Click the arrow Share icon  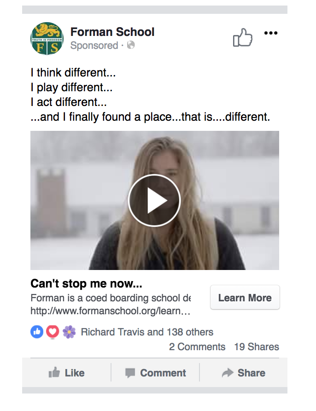(x=228, y=373)
